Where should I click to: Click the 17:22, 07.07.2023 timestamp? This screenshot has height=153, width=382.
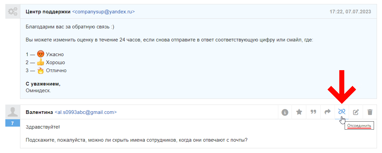[350, 12]
